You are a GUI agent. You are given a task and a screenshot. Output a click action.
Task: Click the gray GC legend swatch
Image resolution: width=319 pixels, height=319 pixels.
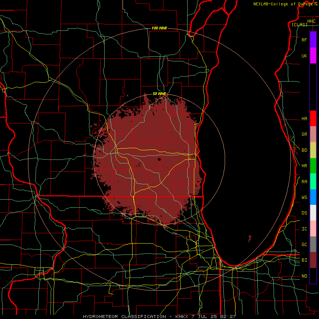313,244
